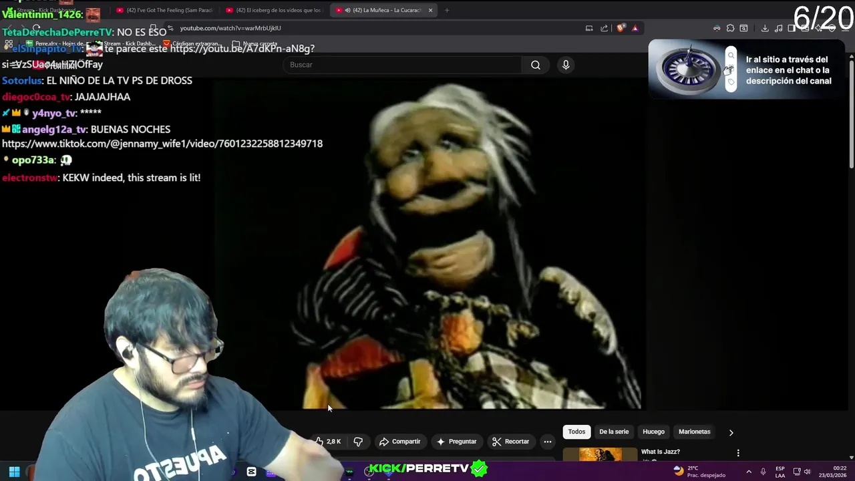Open the taskbar volume speaker icon
Screen dimensions: 855x481
[x=807, y=472]
